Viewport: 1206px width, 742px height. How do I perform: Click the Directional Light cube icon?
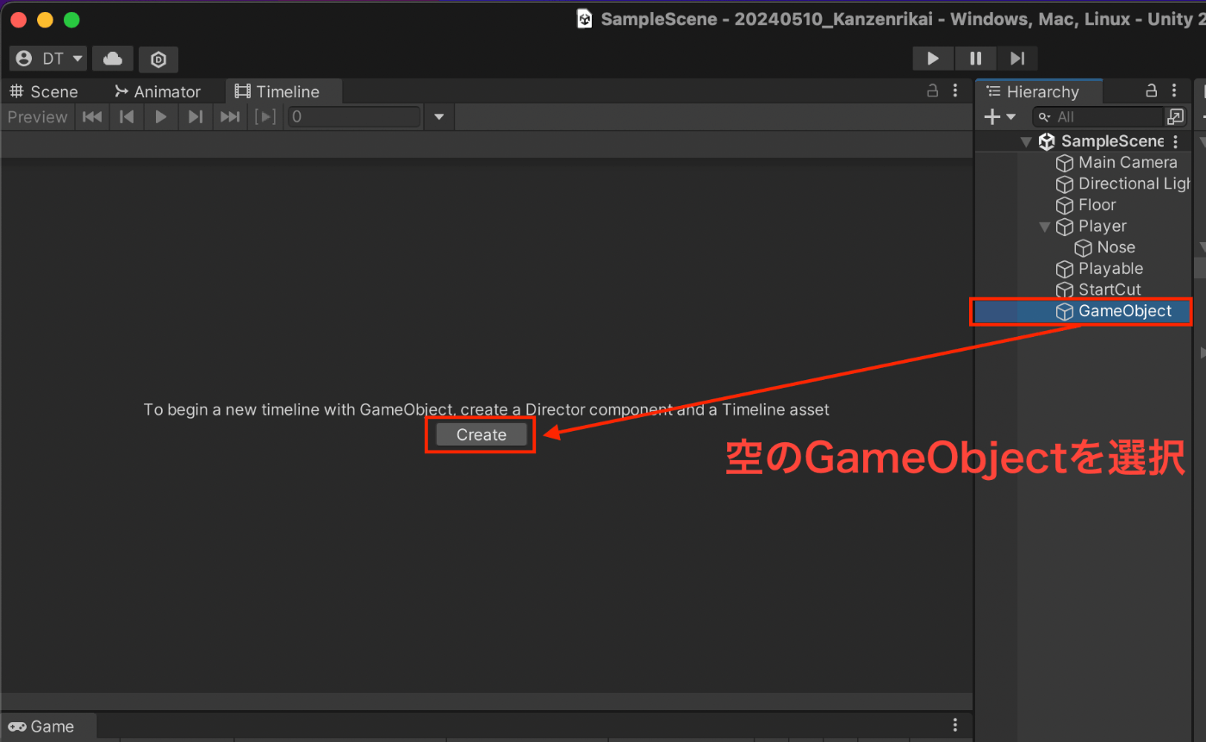point(1065,184)
